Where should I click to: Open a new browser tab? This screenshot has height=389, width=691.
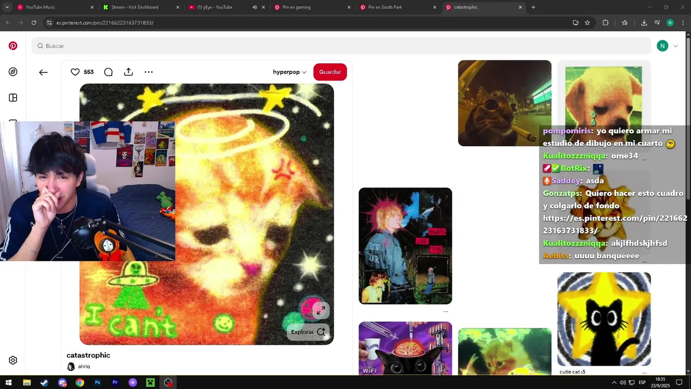533,7
